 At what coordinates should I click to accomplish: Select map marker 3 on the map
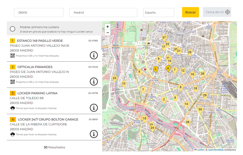click(x=155, y=70)
